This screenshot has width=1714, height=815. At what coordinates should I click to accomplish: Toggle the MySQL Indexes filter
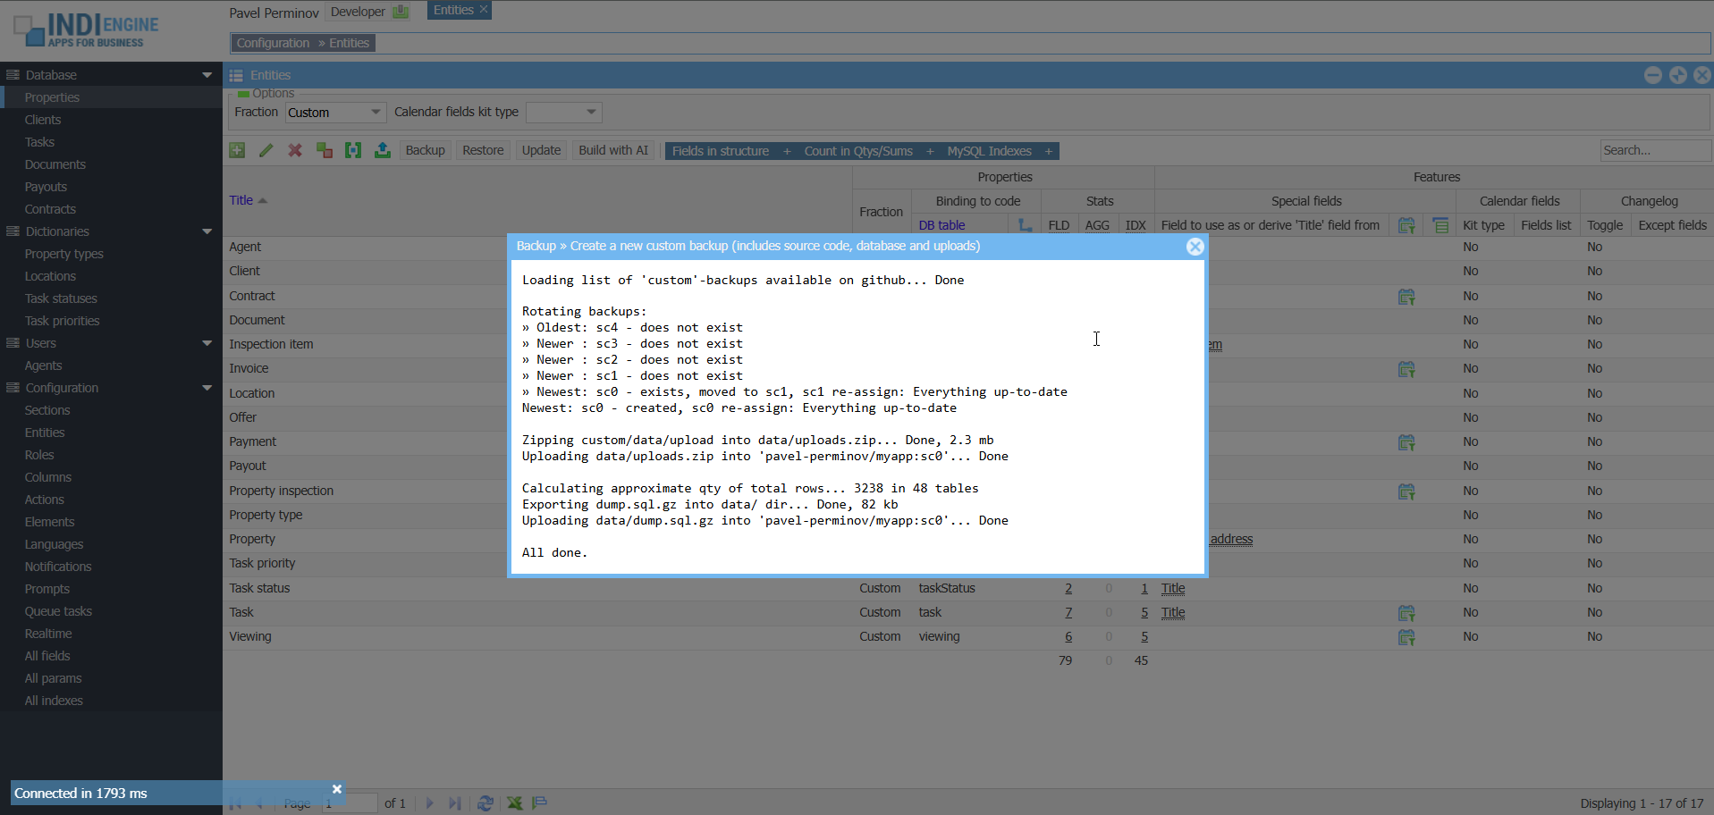[x=999, y=151]
